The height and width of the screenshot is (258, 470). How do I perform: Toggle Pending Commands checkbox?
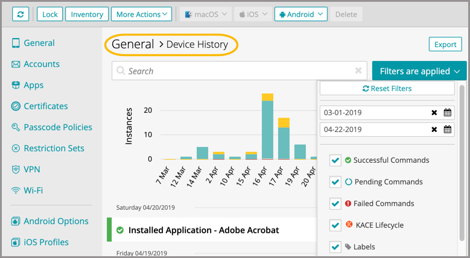click(x=335, y=182)
